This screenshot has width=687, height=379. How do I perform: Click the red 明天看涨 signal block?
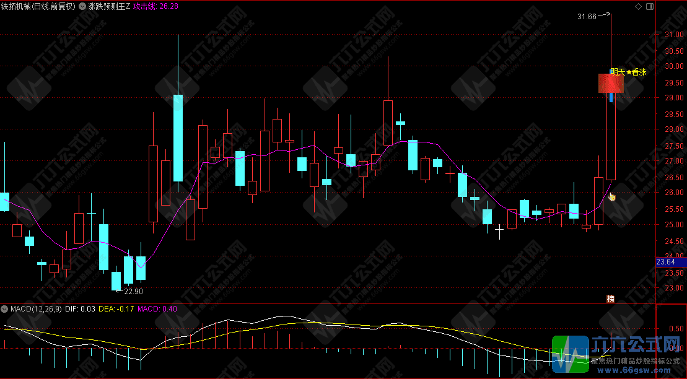(x=610, y=83)
